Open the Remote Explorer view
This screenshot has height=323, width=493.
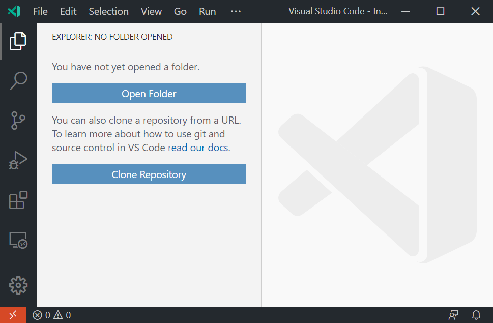[x=18, y=240]
